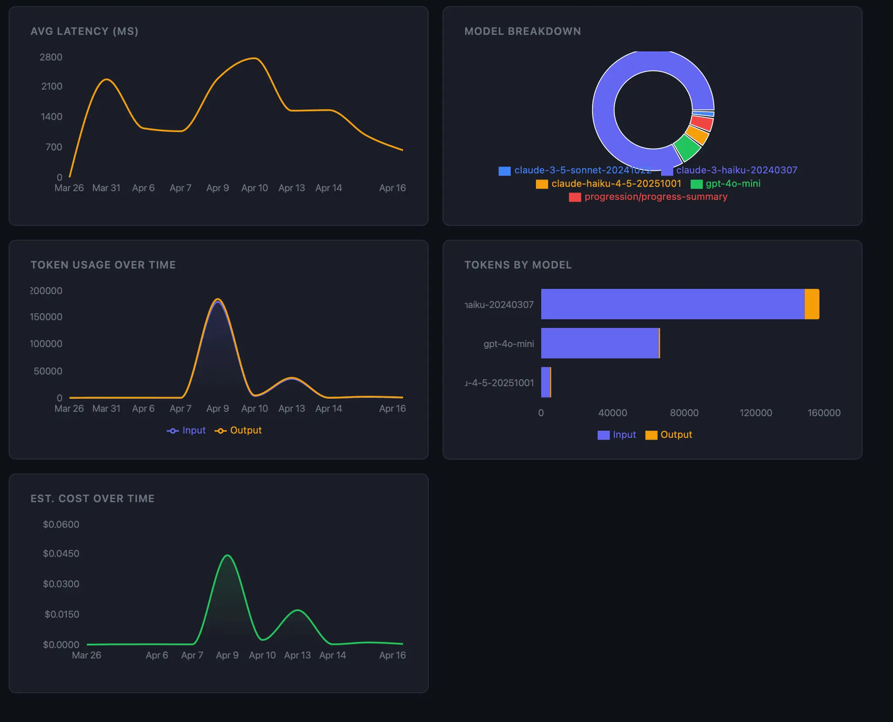Toggle claude-3-5-sonnet-20241022 legend swatch
Viewport: 893px width, 722px height.
coord(504,171)
